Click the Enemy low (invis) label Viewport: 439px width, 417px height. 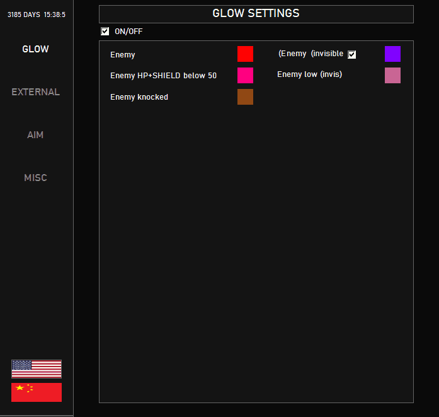point(310,74)
